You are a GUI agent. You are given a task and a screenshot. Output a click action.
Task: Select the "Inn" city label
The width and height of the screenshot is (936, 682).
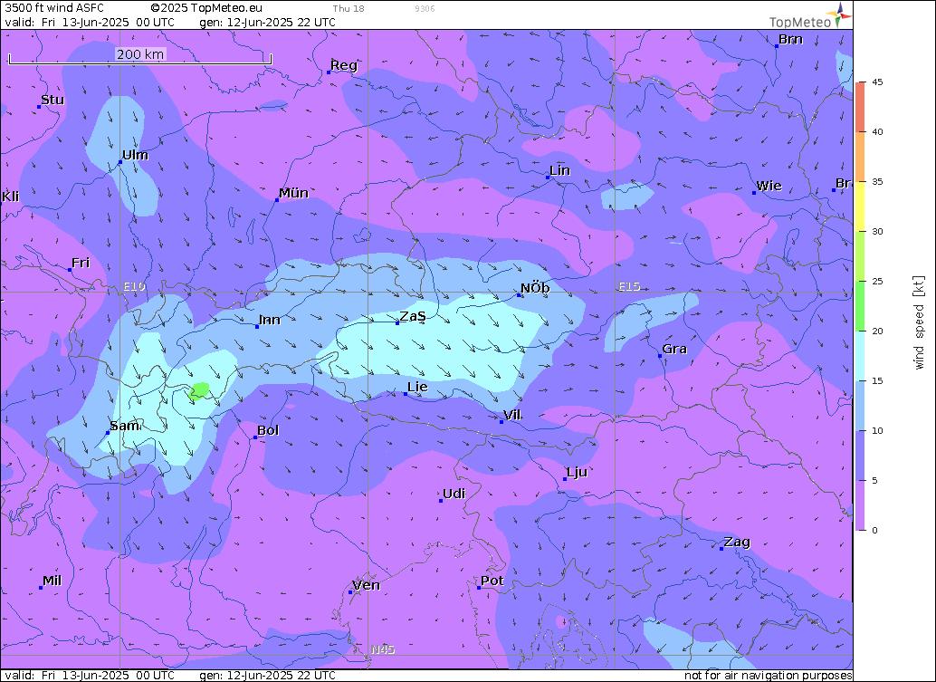point(270,320)
